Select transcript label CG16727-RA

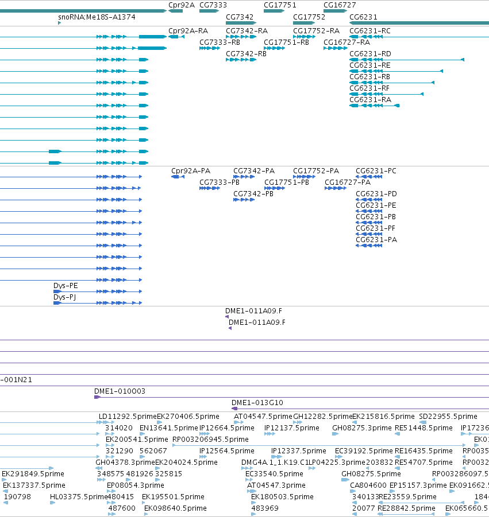point(346,42)
